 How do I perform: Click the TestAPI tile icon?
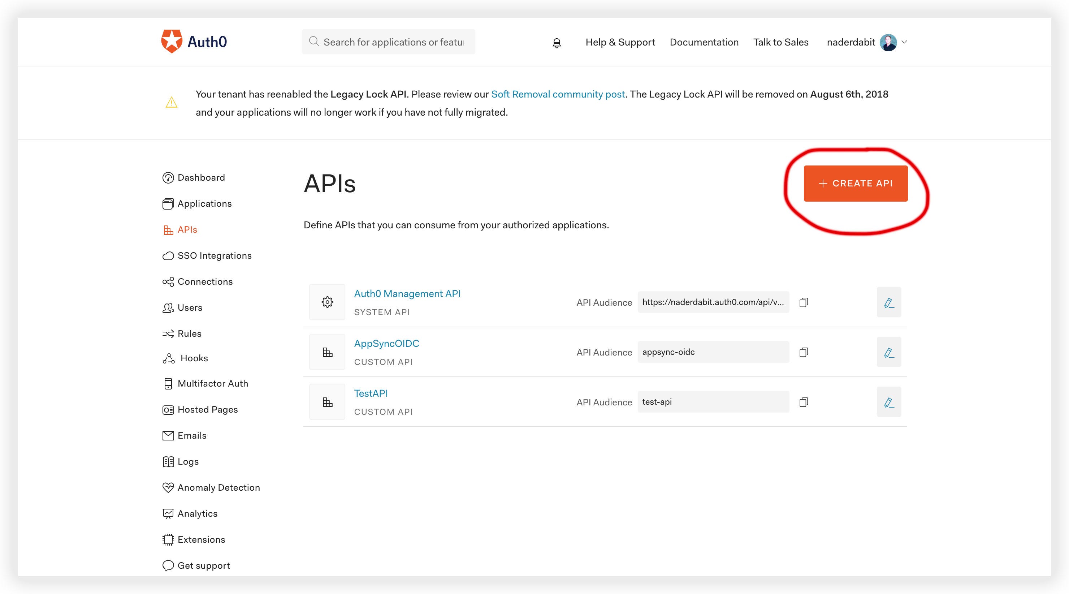coord(327,402)
